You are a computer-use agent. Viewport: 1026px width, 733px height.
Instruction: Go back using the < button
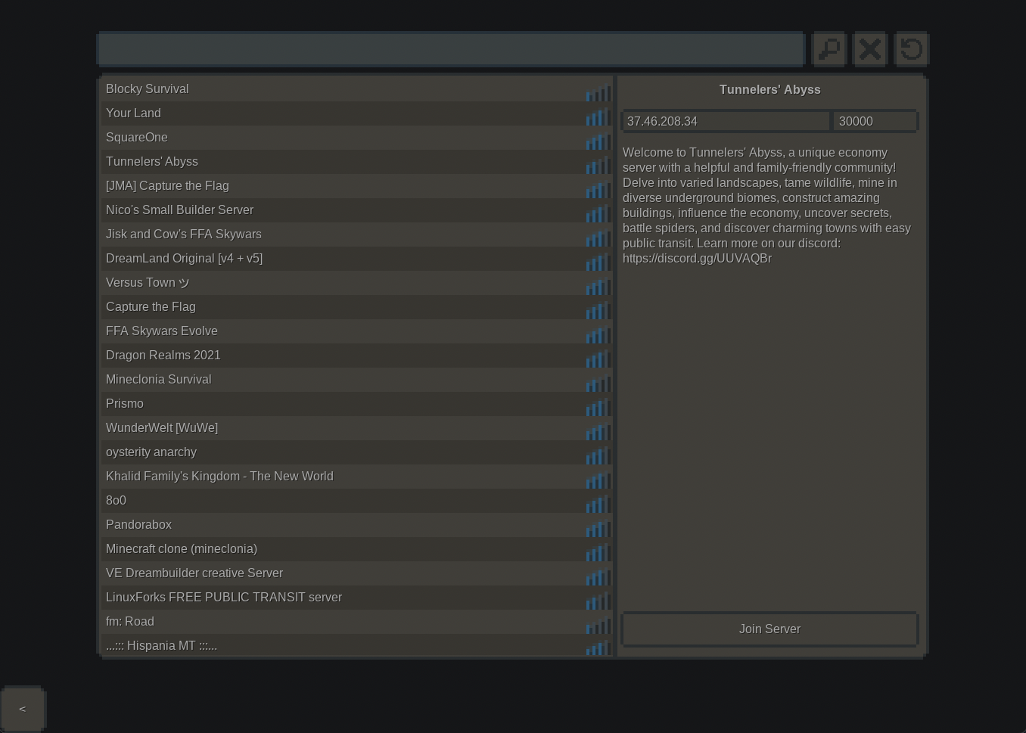[23, 709]
